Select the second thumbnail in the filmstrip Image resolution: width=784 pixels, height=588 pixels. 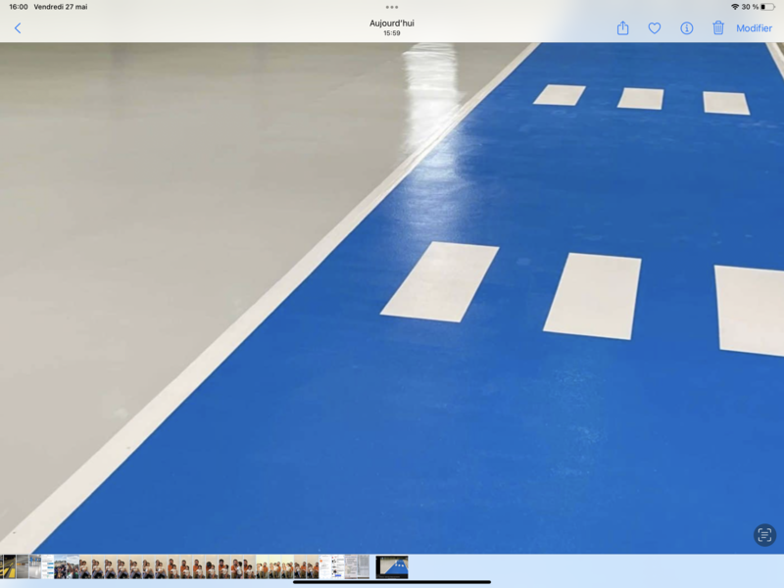pyautogui.click(x=23, y=566)
